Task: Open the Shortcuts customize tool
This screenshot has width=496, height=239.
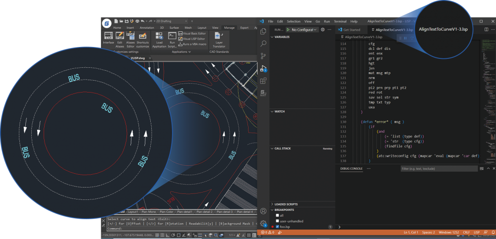Action: (x=142, y=40)
